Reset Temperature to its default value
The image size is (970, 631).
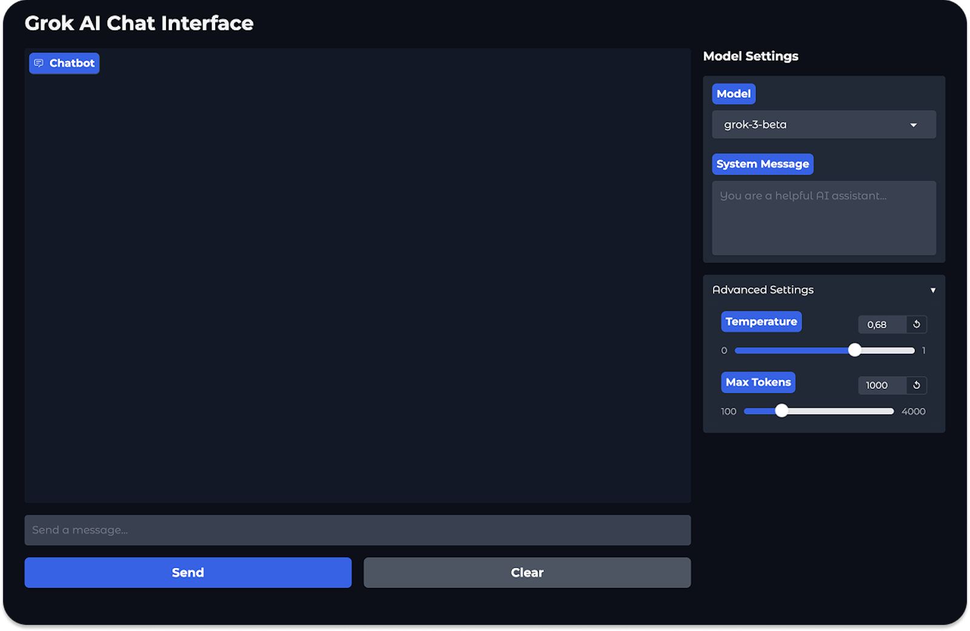(916, 325)
